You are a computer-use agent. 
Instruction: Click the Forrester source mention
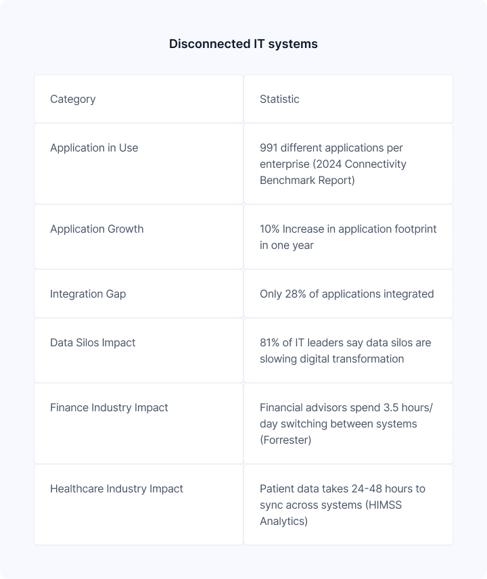pos(285,440)
